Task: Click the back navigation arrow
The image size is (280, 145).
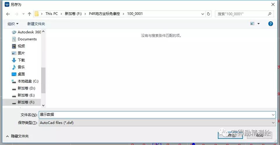Action: (8, 14)
